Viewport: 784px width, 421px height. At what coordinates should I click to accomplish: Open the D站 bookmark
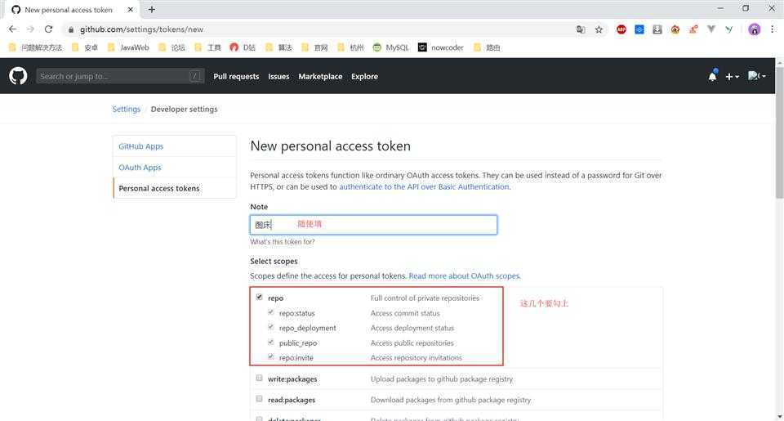click(243, 47)
